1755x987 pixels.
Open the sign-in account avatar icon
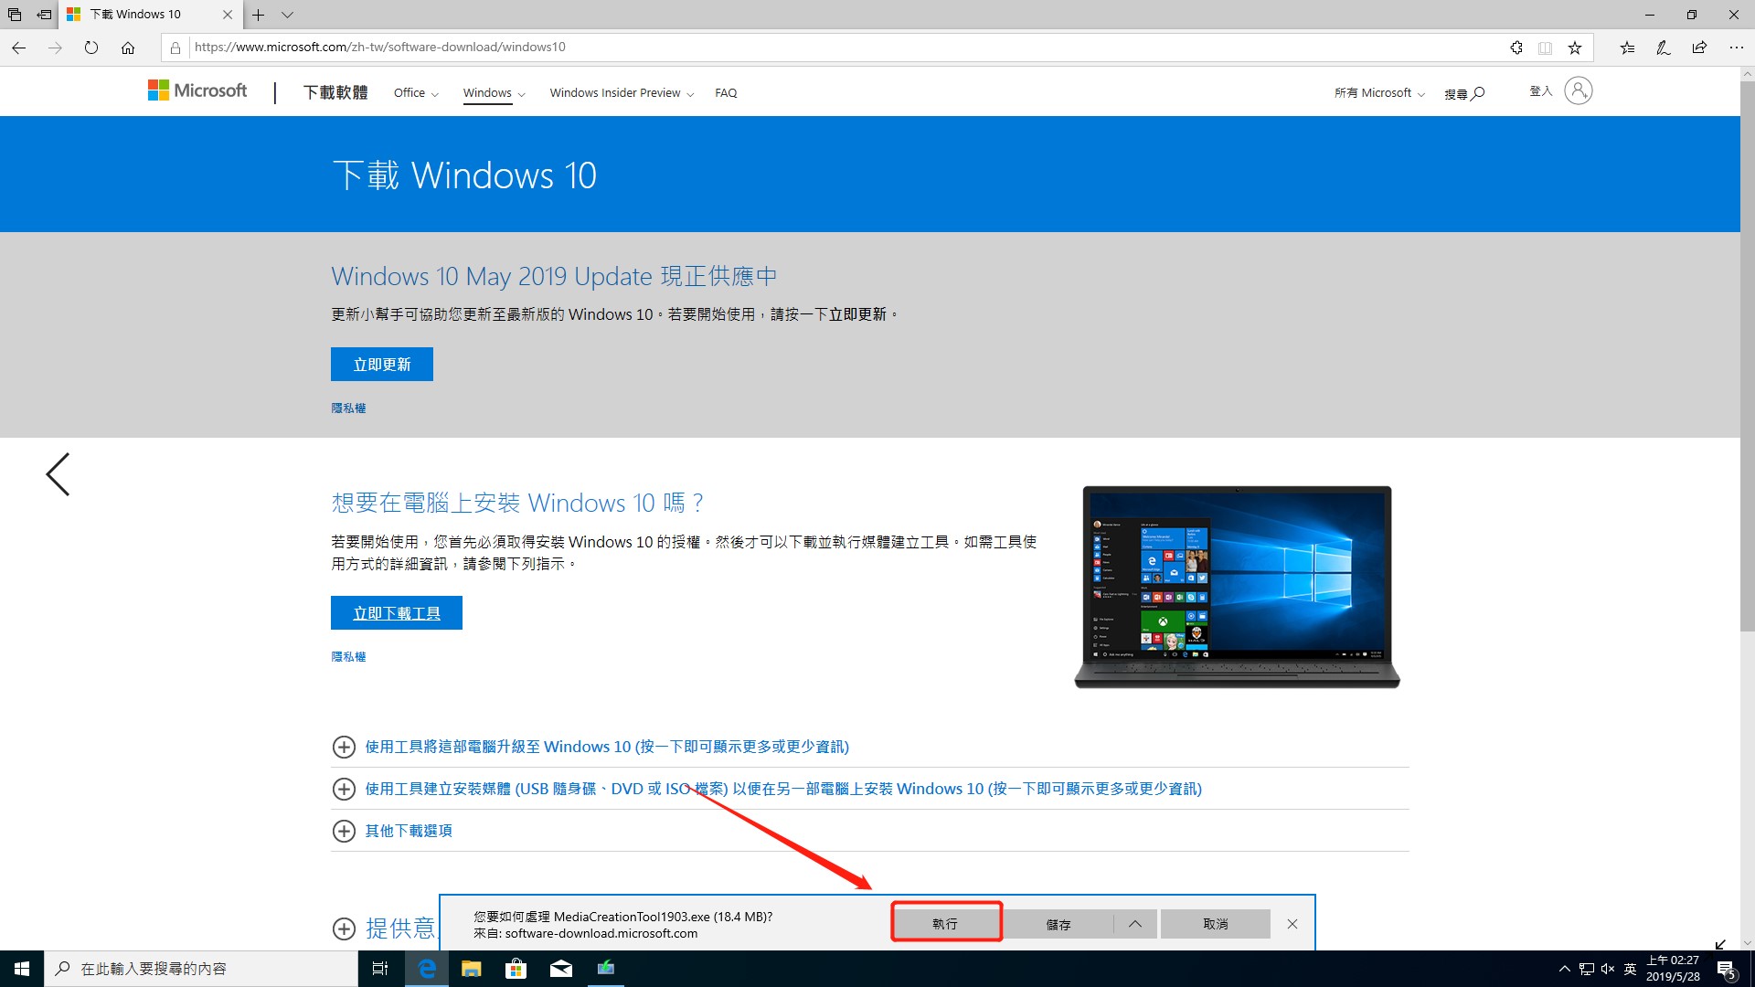[1578, 90]
